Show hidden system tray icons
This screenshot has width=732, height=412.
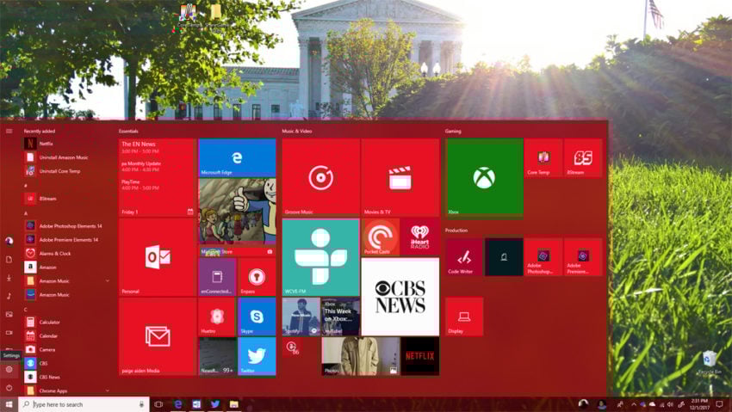pyautogui.click(x=634, y=404)
